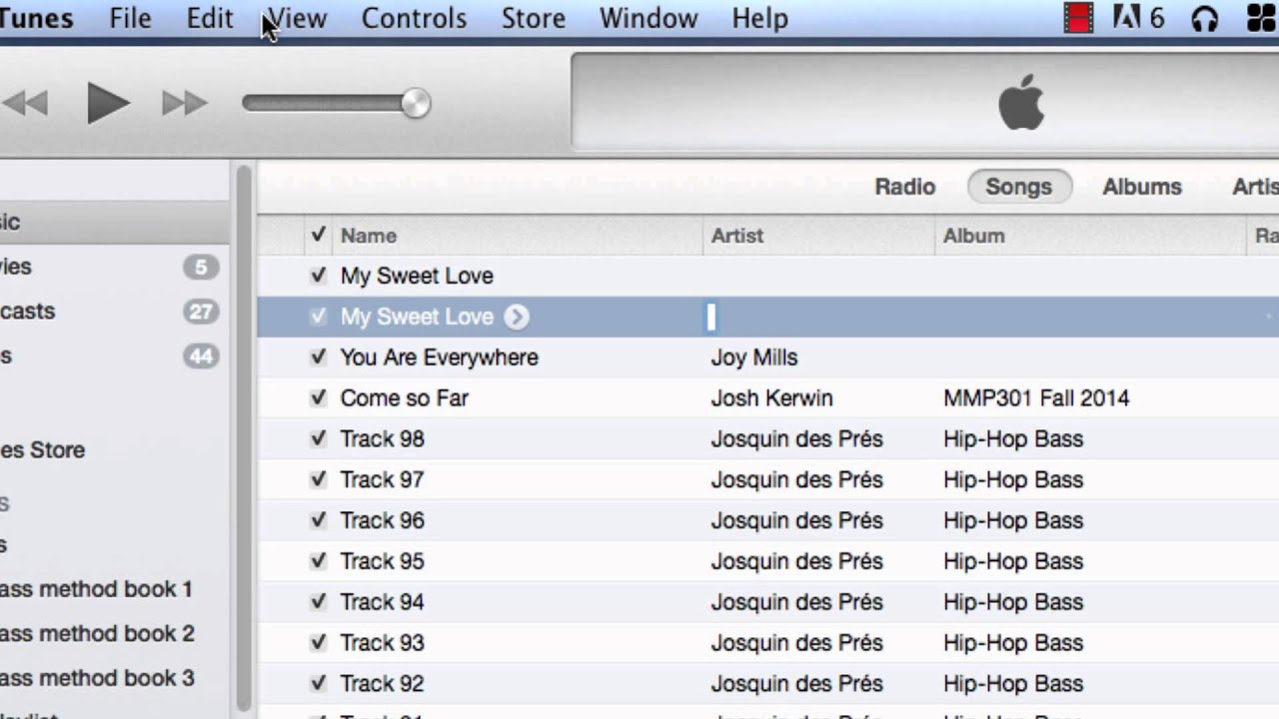The image size is (1279, 719).
Task: Open the Store menu
Action: click(533, 18)
